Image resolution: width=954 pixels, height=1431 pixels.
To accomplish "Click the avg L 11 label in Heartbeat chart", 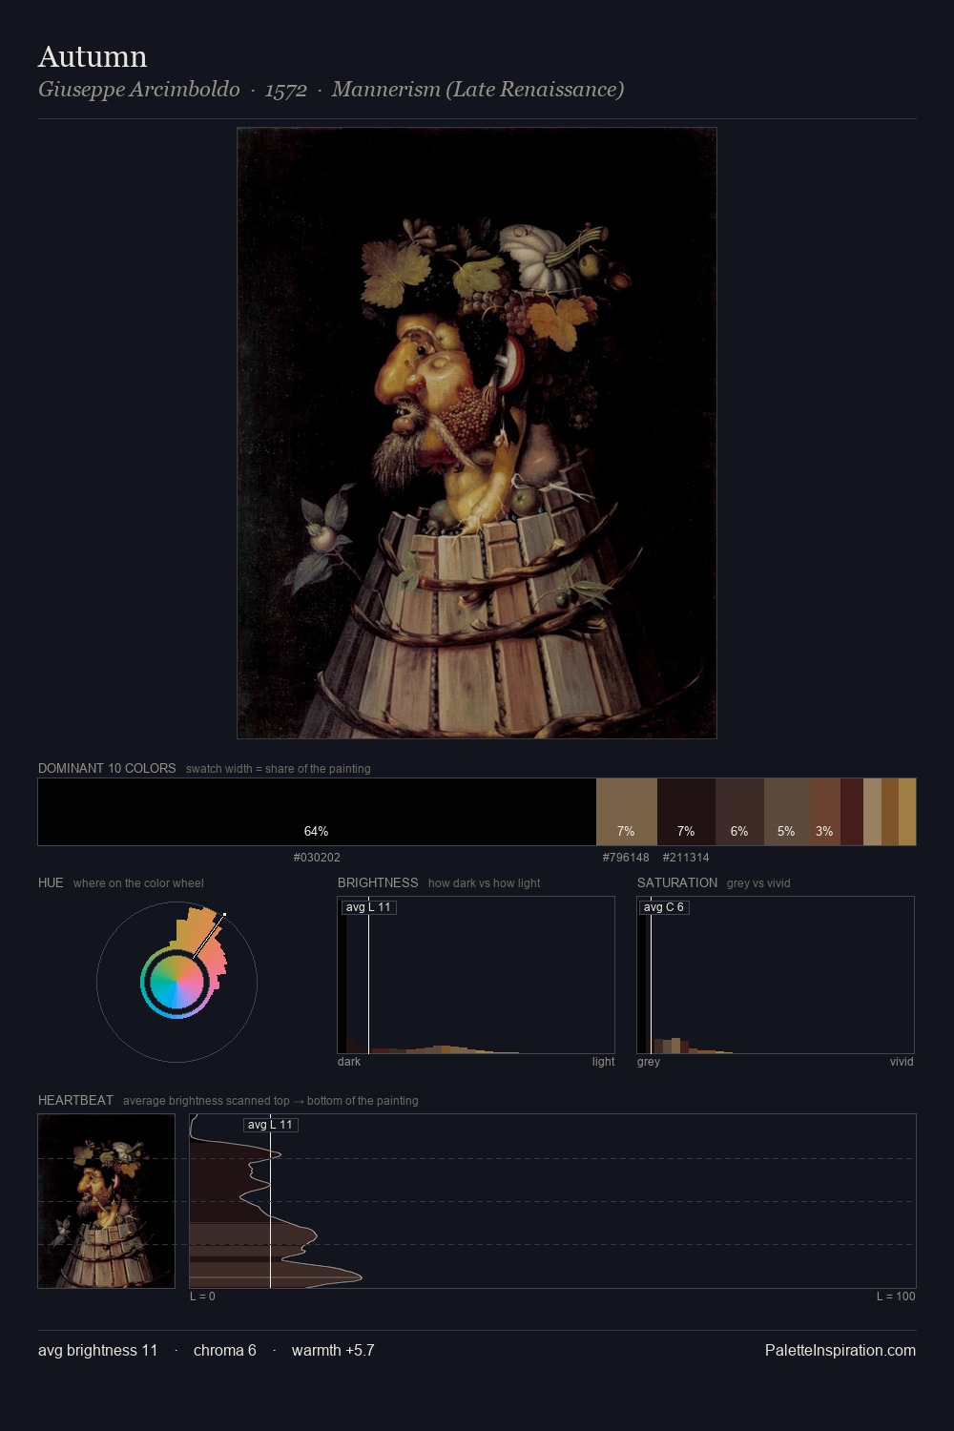I will [271, 1125].
